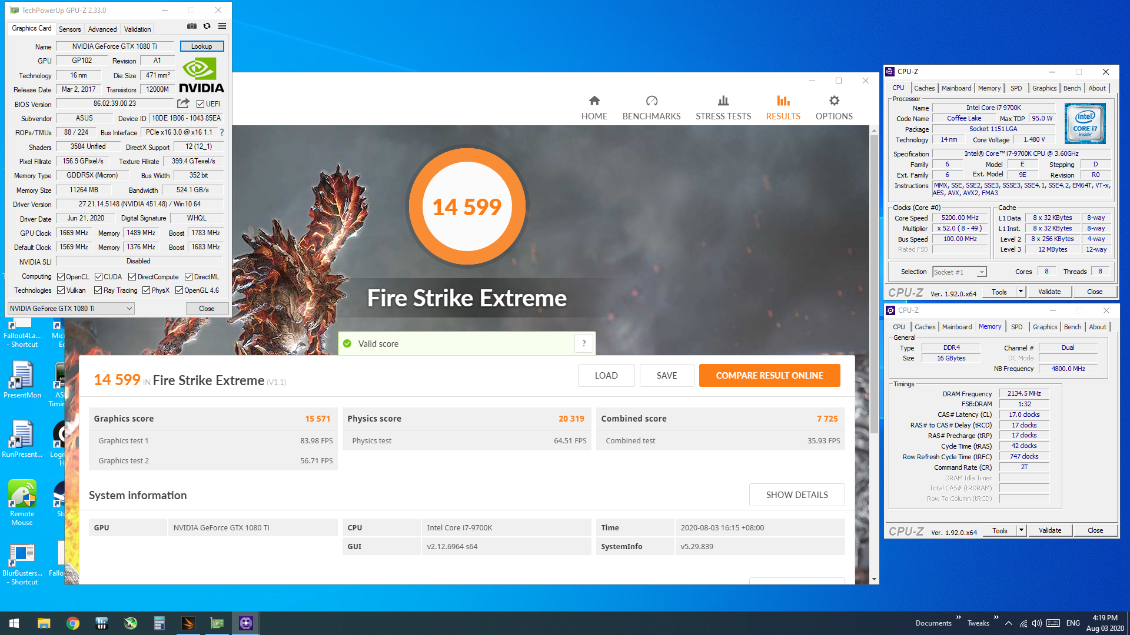Switch to 3DMark in taskbar

point(188,623)
